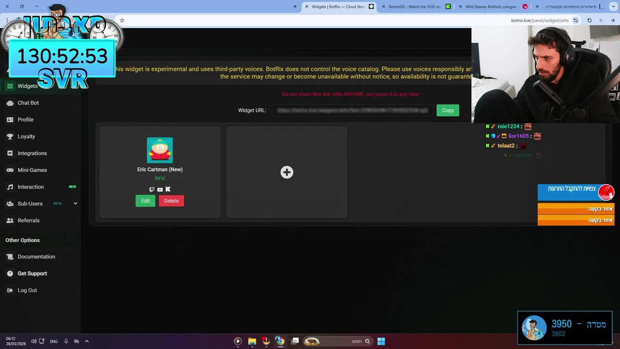Image resolution: width=620 pixels, height=349 pixels.
Task: Click the Windows Start button
Action: (x=381, y=341)
